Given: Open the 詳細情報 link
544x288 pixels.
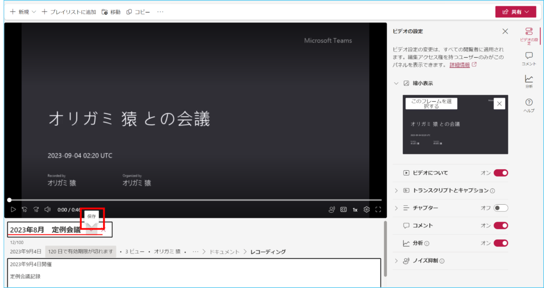Looking at the screenshot, I should coord(460,65).
